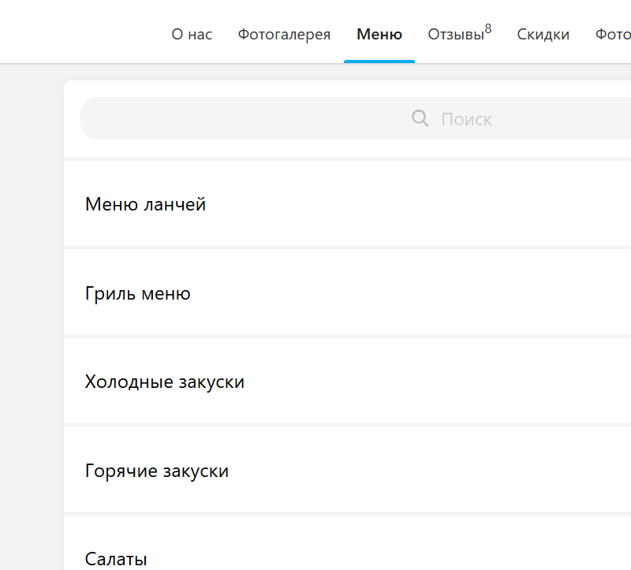Click the Горячие закуски label
This screenshot has height=570, width=631.
[x=157, y=471]
